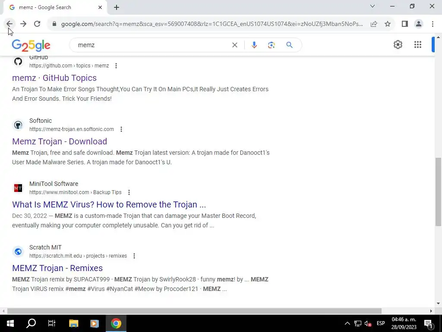Click the browser forward arrow

(23, 24)
